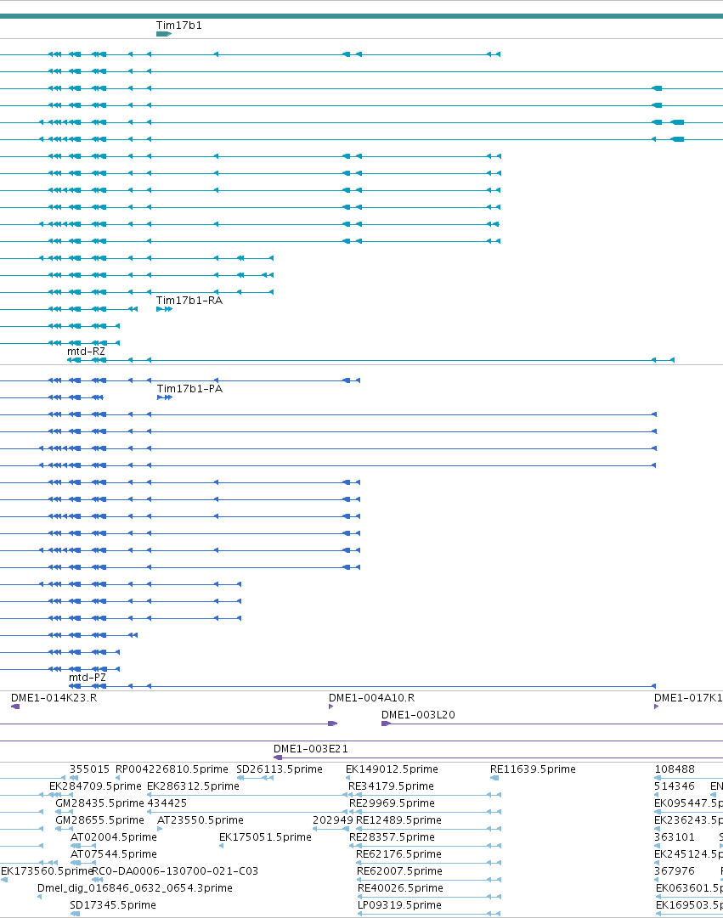Viewport: 723px width, 918px height.
Task: Select the mtd-PZ label
Action: click(88, 678)
